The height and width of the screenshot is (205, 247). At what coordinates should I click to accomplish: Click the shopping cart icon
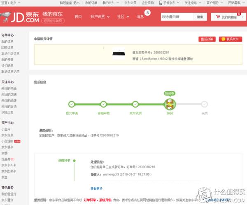pos(217,17)
